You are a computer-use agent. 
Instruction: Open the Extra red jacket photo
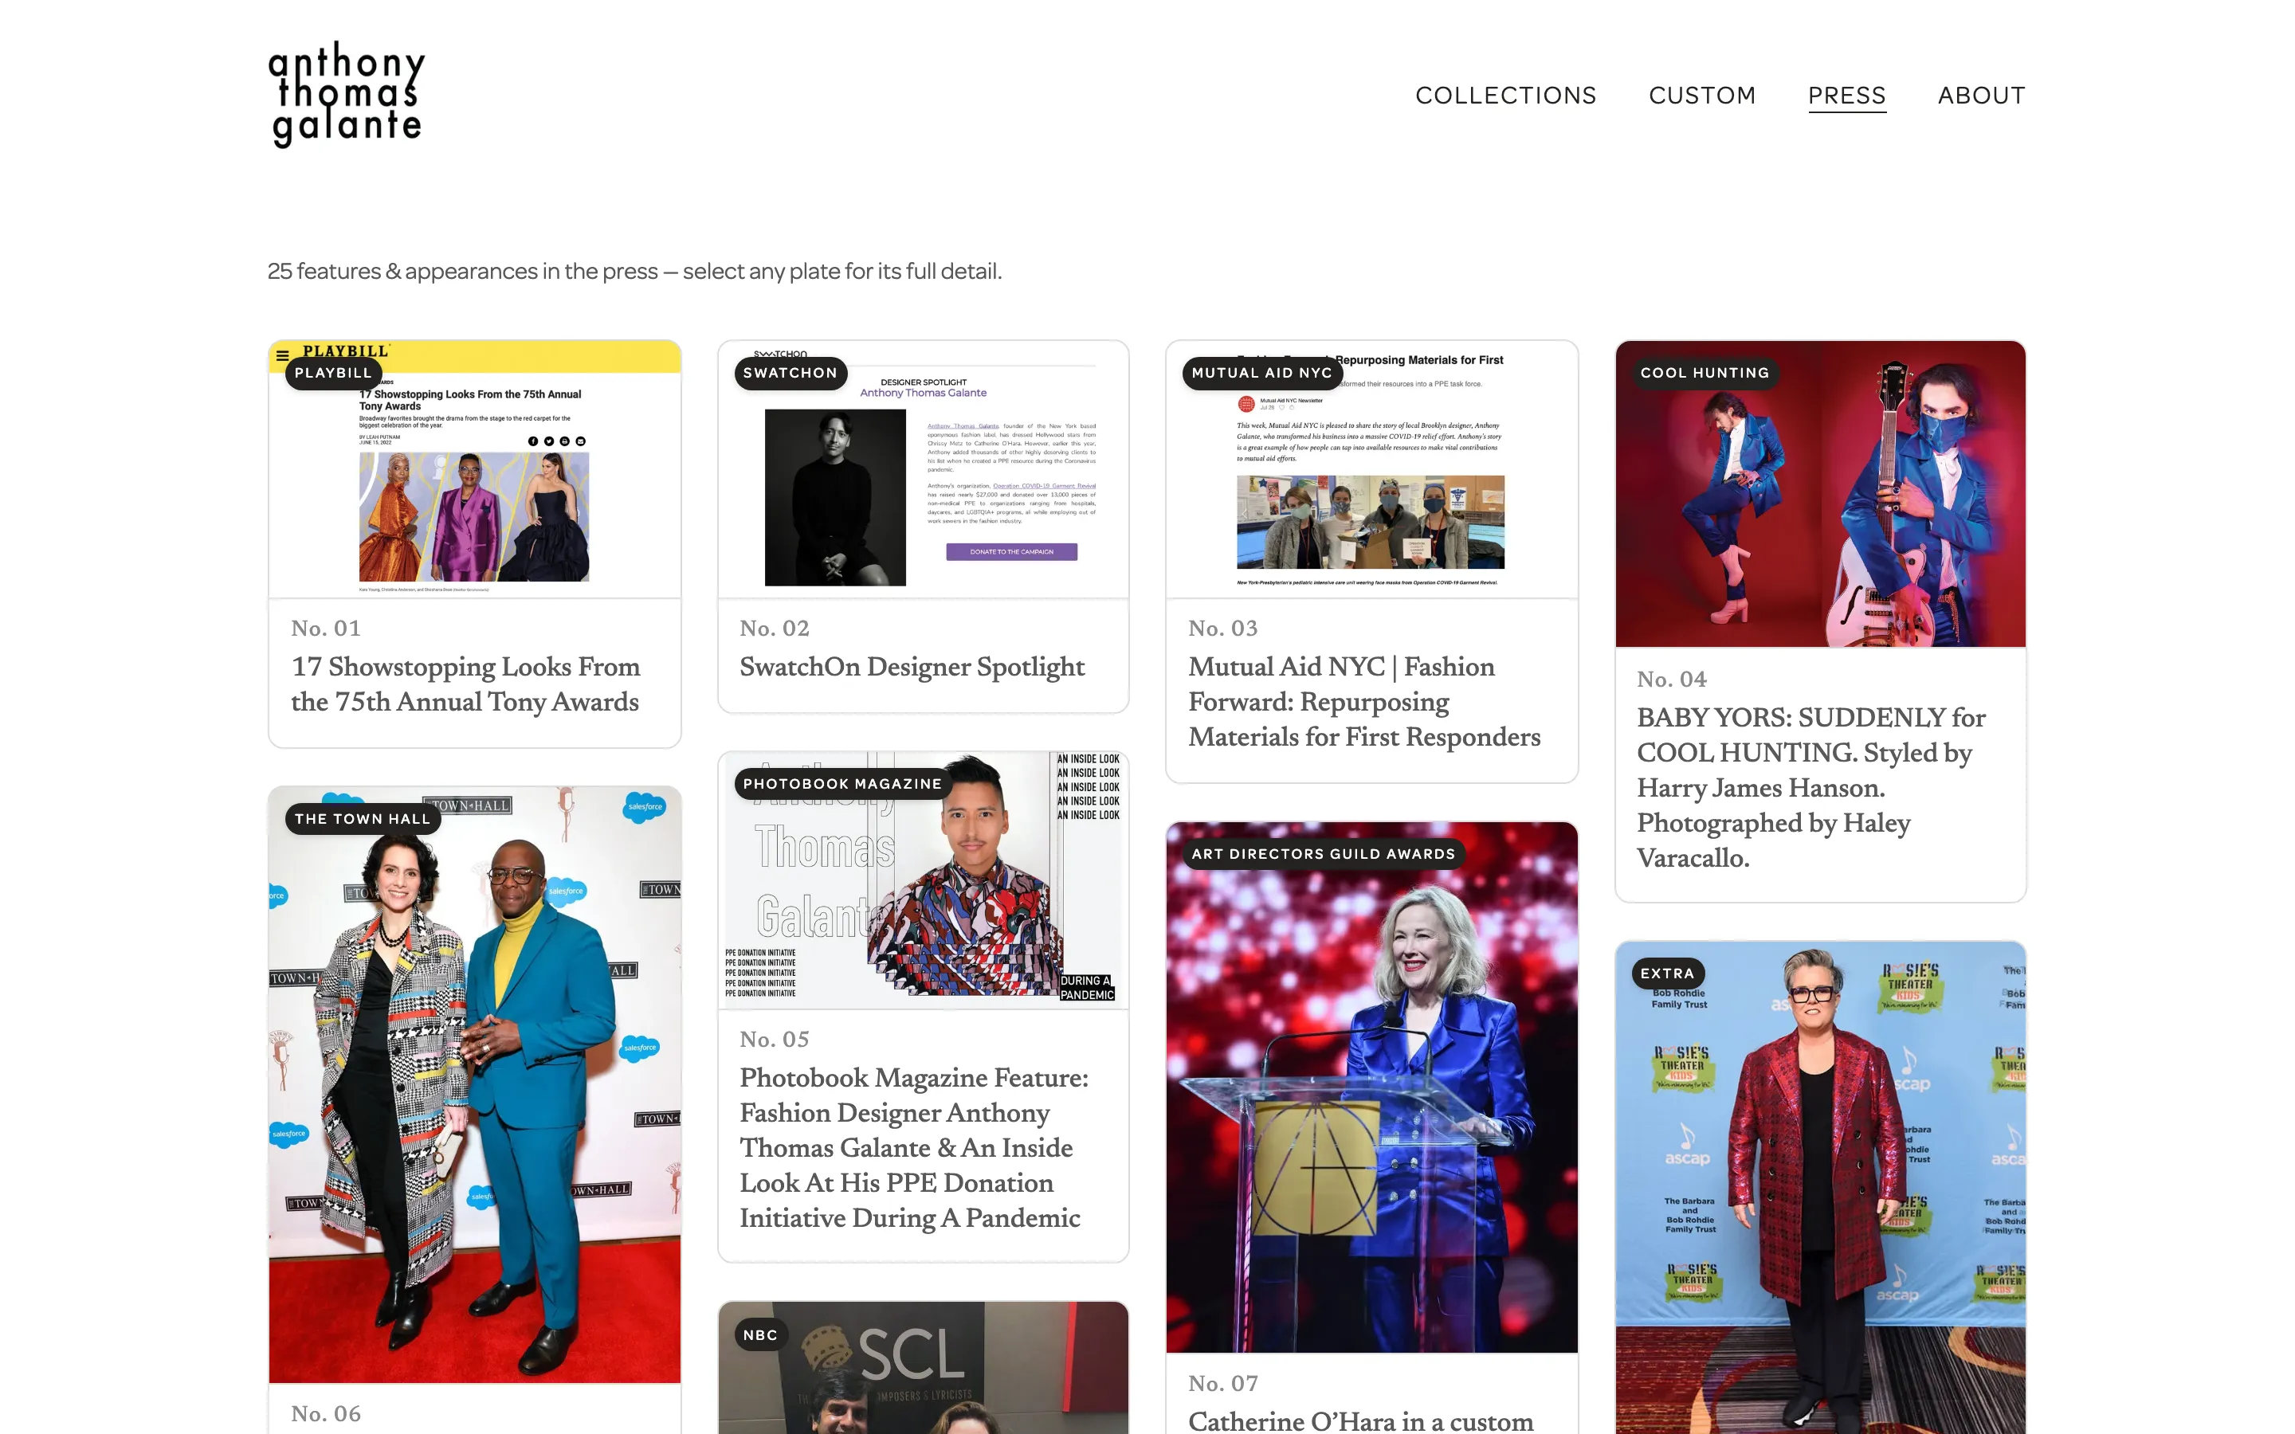click(x=1820, y=1187)
